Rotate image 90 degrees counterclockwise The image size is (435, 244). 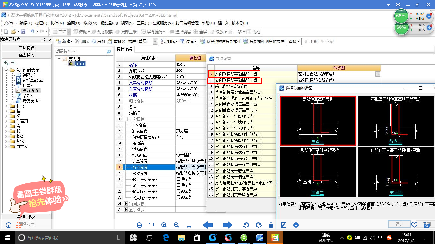click(x=246, y=225)
